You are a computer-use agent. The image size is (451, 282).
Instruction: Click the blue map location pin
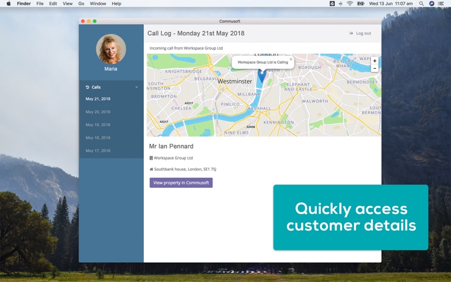point(262,76)
